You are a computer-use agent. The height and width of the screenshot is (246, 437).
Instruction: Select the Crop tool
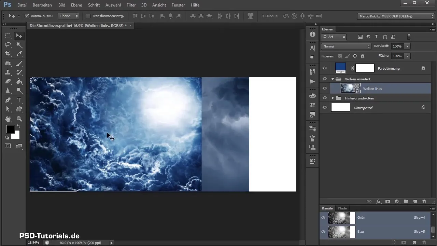click(x=8, y=54)
